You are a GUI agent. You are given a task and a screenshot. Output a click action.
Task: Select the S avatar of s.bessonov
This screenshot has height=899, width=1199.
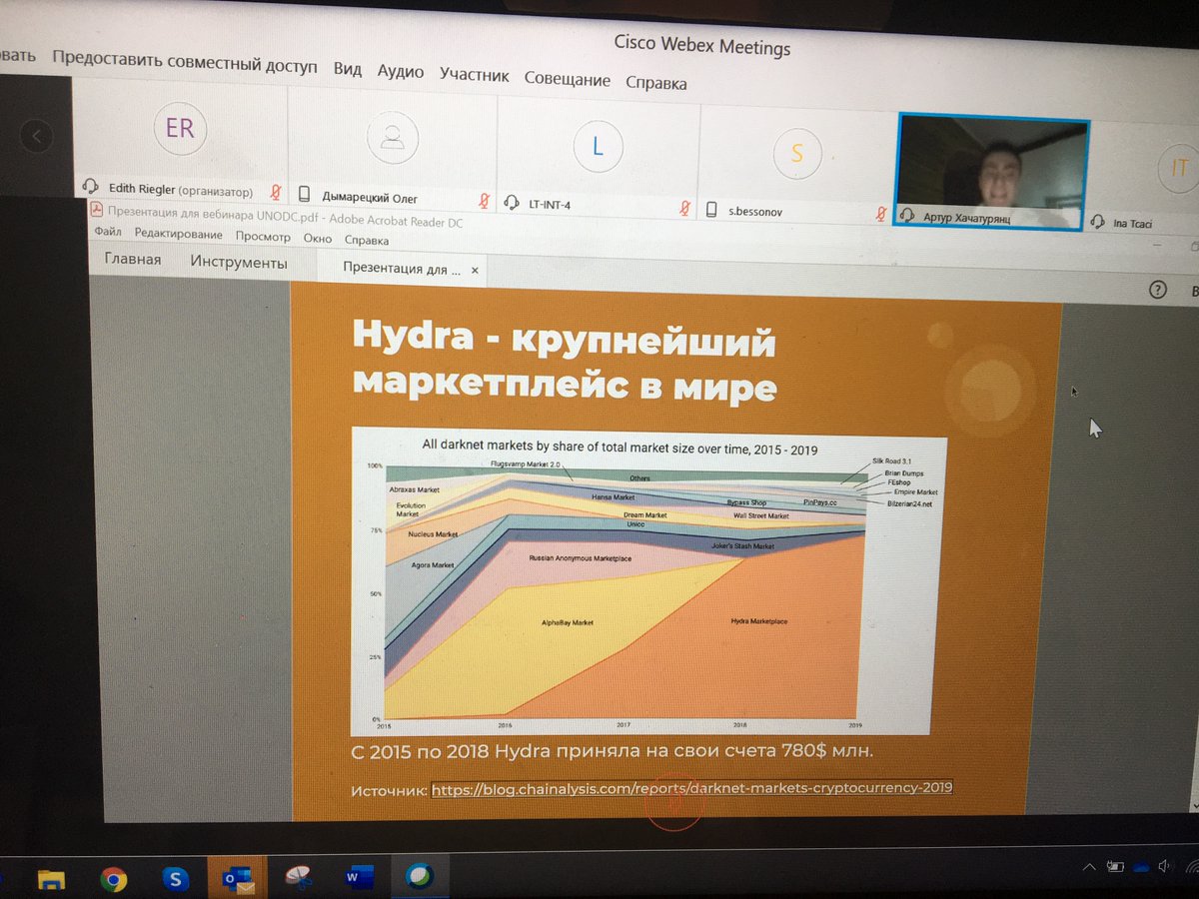[796, 153]
